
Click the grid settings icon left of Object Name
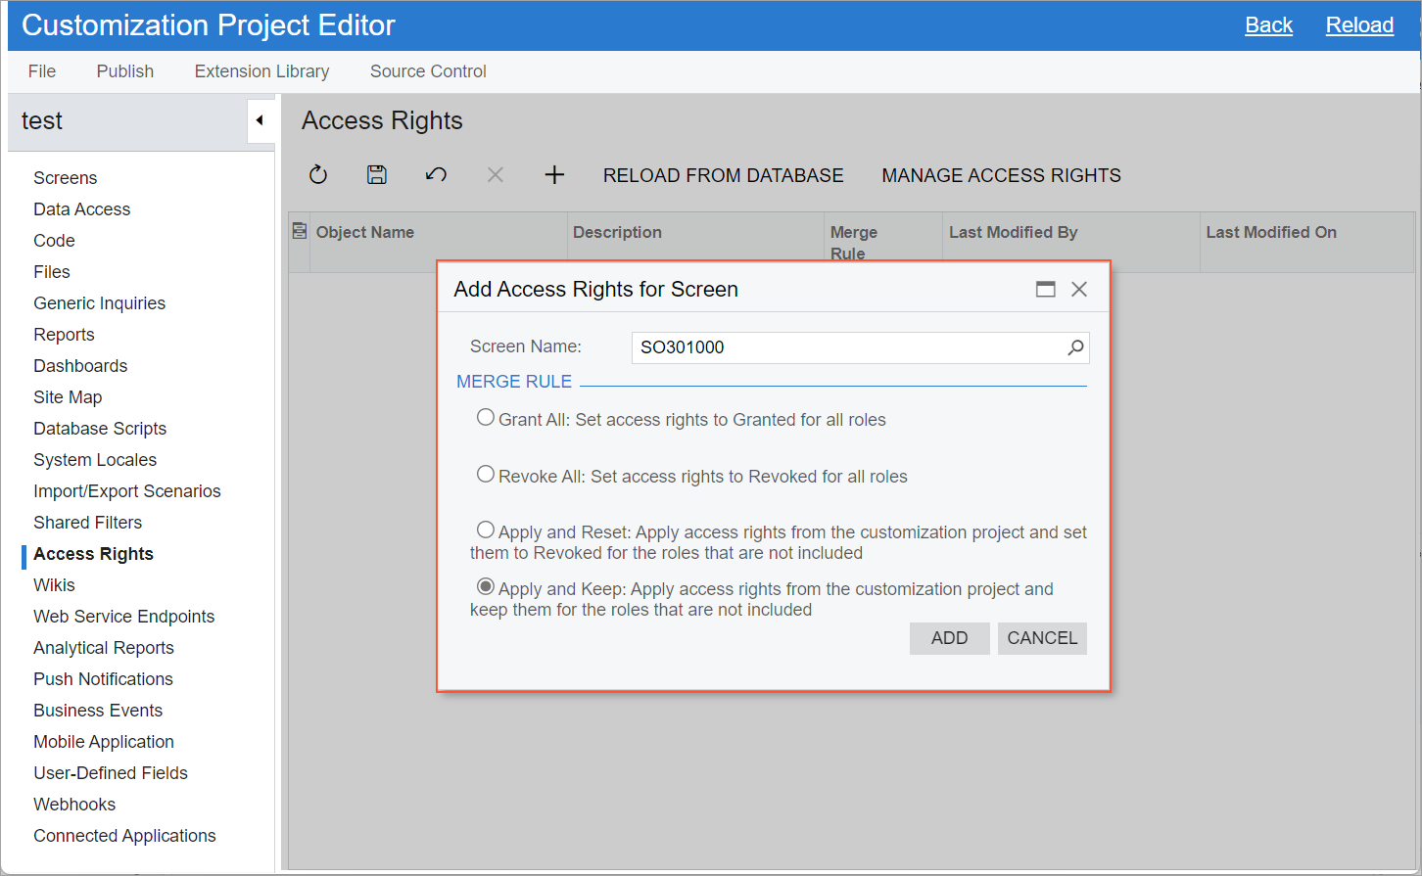(300, 231)
